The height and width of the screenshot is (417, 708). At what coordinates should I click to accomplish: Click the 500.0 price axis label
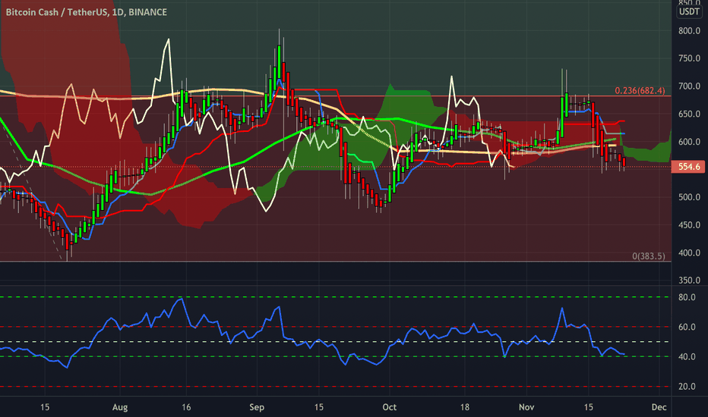[689, 197]
